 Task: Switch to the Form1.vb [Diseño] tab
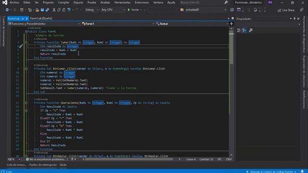pos(41,18)
